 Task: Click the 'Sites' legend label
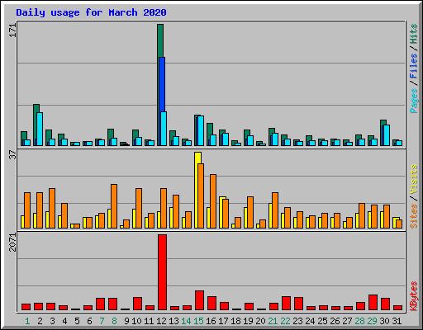(414, 216)
